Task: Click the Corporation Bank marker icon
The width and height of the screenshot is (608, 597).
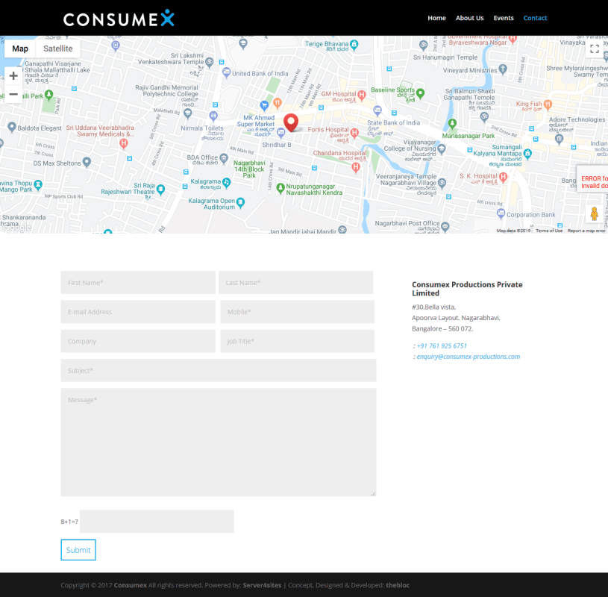Action: 501,213
